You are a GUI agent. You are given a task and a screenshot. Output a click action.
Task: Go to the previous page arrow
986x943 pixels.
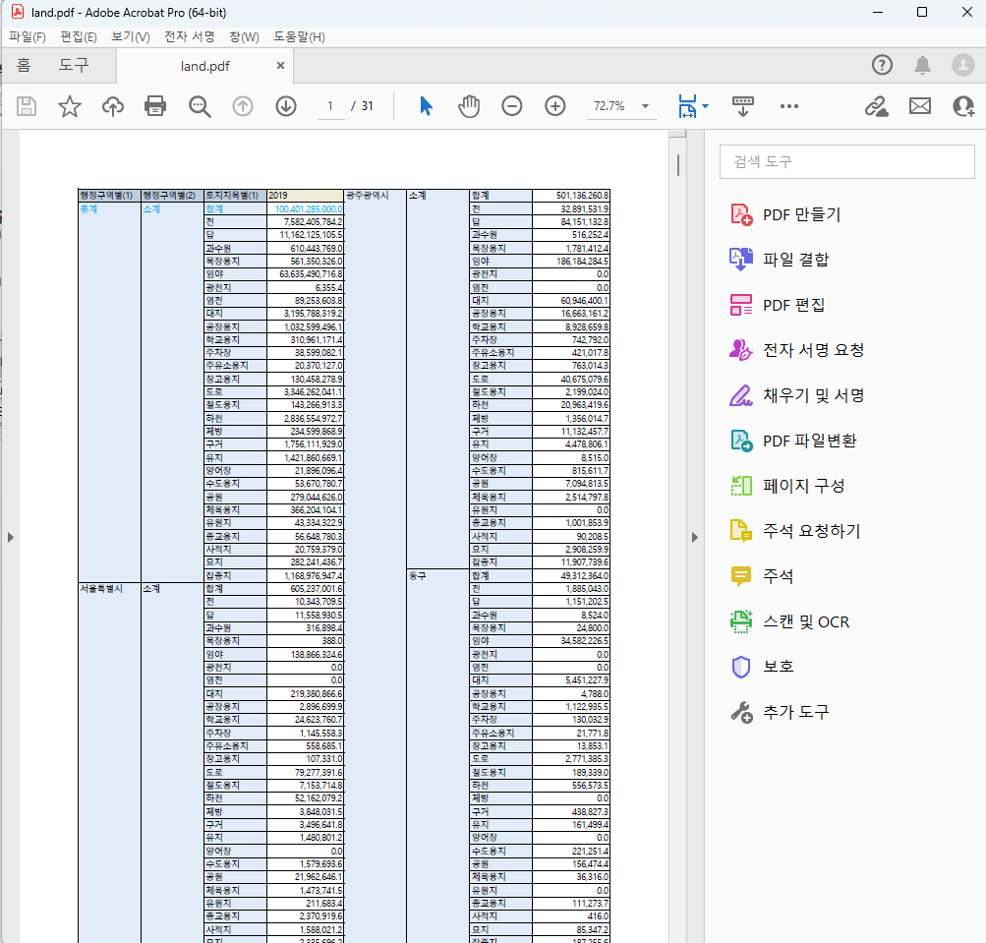pyautogui.click(x=243, y=106)
